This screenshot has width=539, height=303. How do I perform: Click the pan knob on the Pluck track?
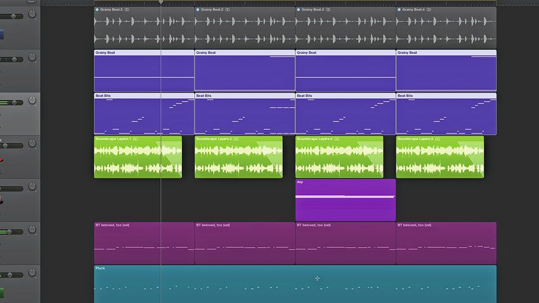pyautogui.click(x=32, y=274)
